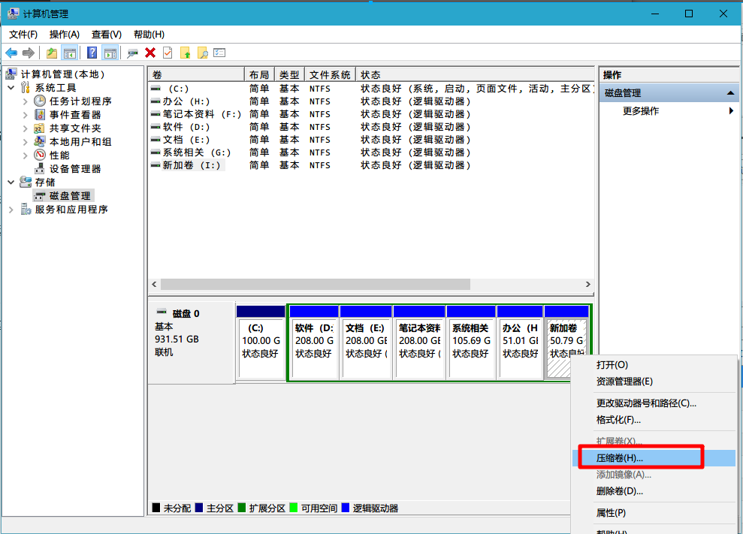Expand the 任务计划程序 tree node
The width and height of the screenshot is (743, 534).
tap(25, 101)
